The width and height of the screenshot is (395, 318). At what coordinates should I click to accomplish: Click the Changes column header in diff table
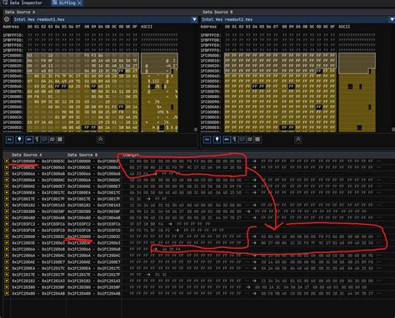[131, 155]
